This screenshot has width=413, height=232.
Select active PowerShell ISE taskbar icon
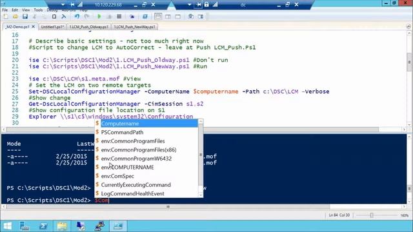(x=118, y=226)
